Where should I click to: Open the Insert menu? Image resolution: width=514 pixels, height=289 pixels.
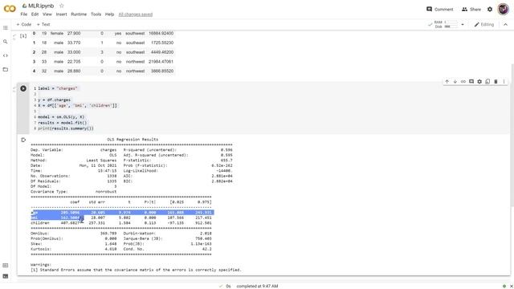pos(61,14)
